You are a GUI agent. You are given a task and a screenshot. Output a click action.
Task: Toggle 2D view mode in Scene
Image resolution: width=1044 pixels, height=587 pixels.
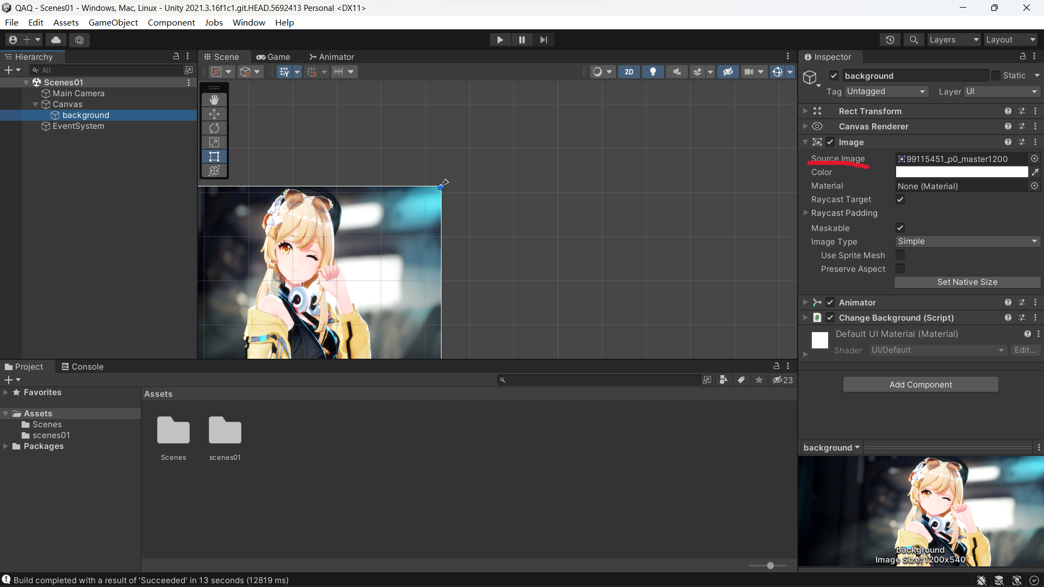pyautogui.click(x=629, y=72)
